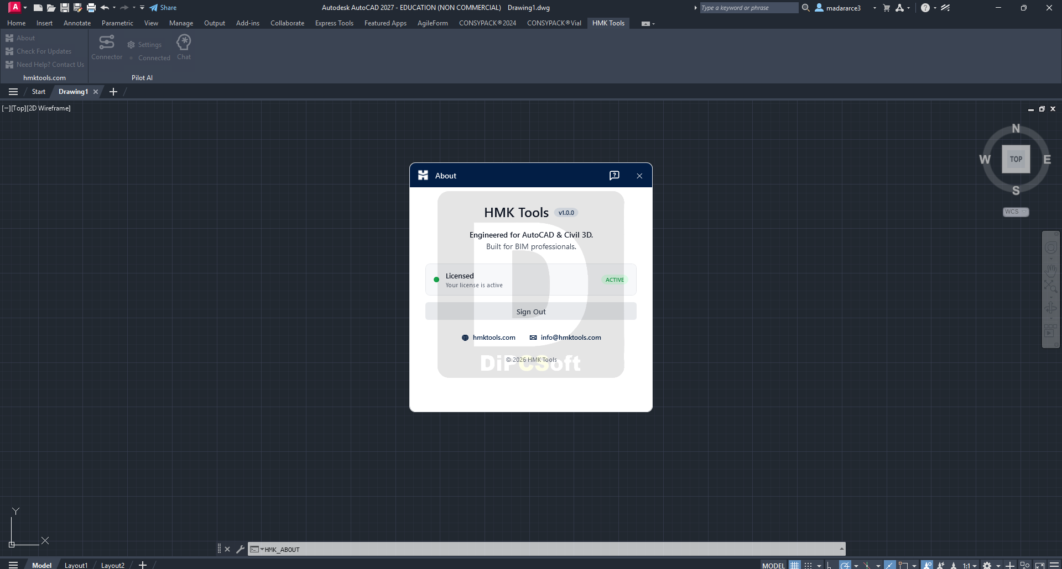The height and width of the screenshot is (569, 1062).
Task: Expand the Help dropdown arrow
Action: click(x=935, y=8)
